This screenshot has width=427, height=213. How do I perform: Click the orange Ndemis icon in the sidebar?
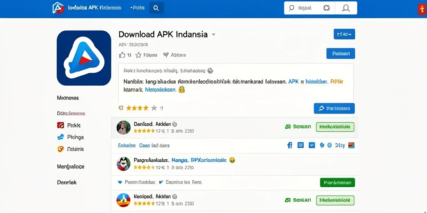coord(60,149)
